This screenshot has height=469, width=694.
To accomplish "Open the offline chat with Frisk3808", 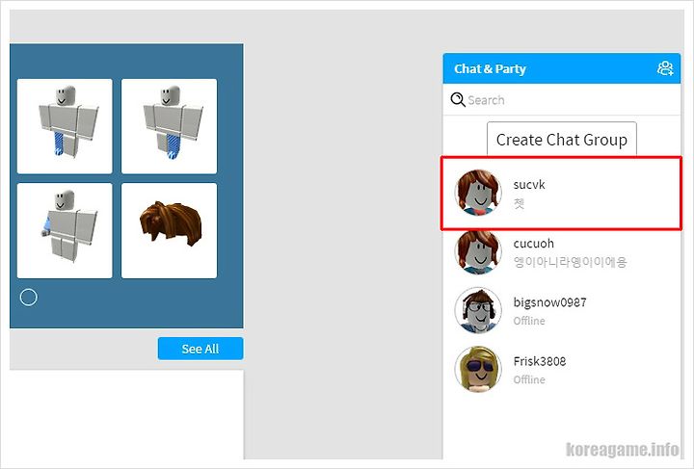I will (561, 370).
